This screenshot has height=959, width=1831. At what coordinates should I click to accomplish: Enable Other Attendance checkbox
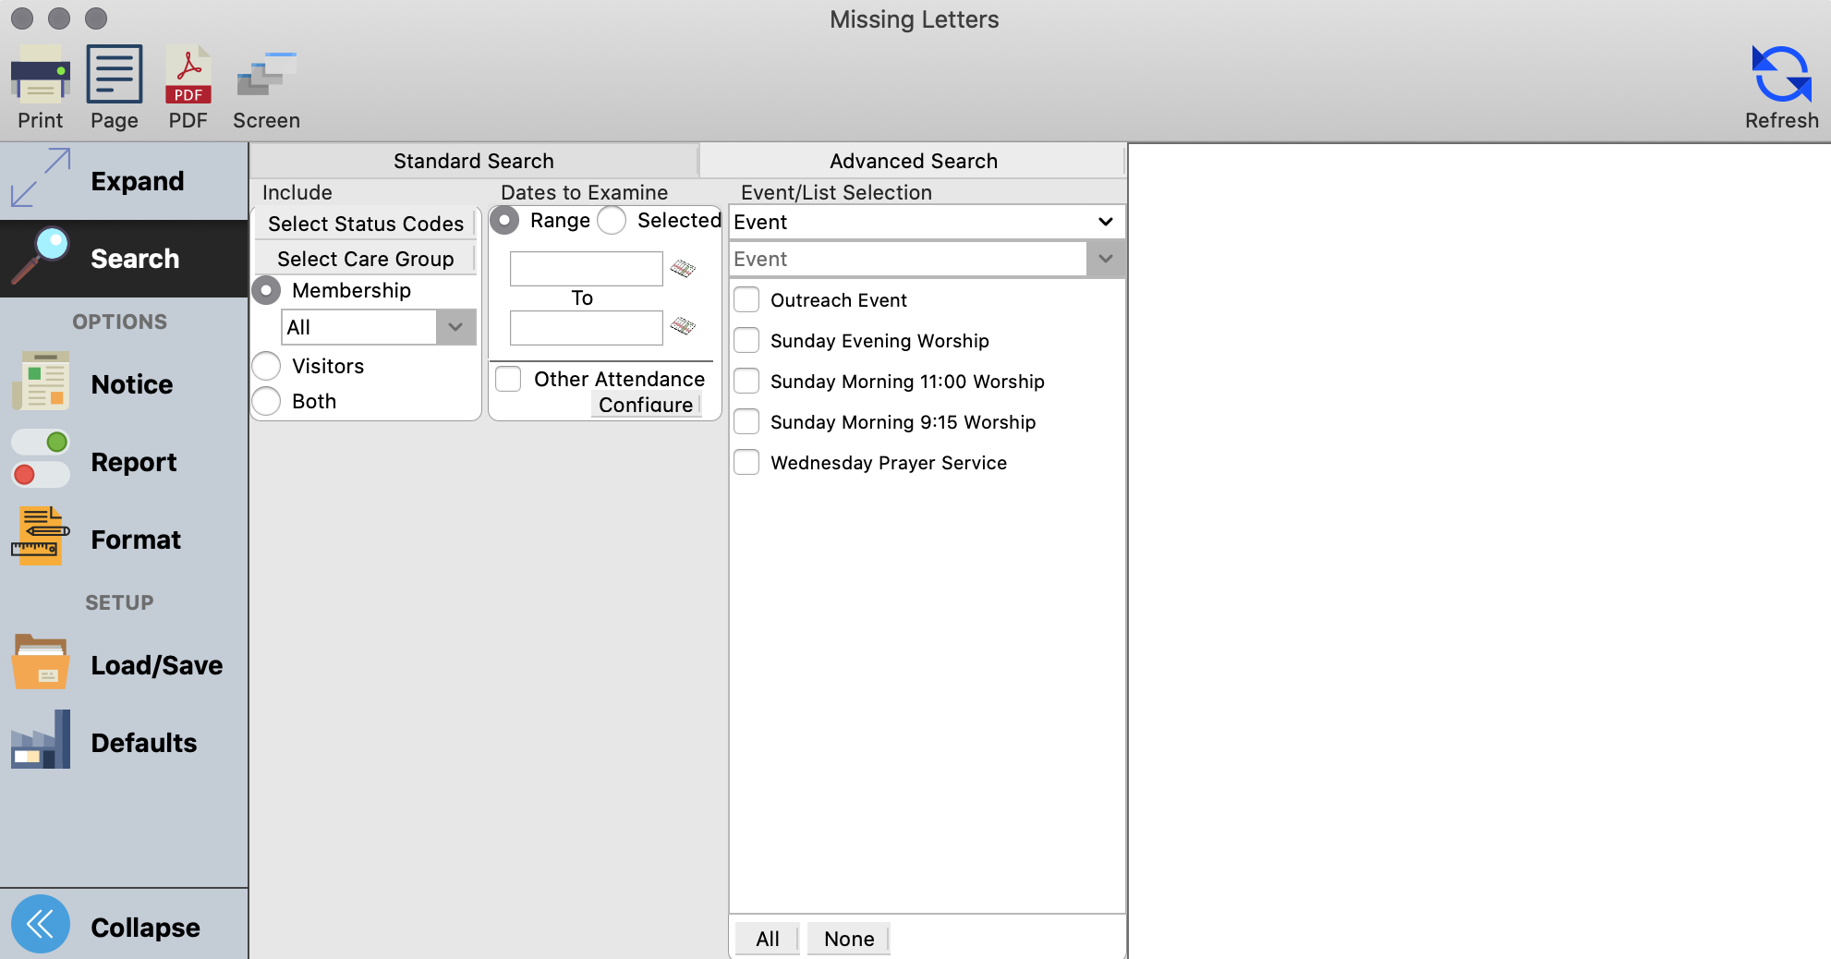pyautogui.click(x=508, y=379)
